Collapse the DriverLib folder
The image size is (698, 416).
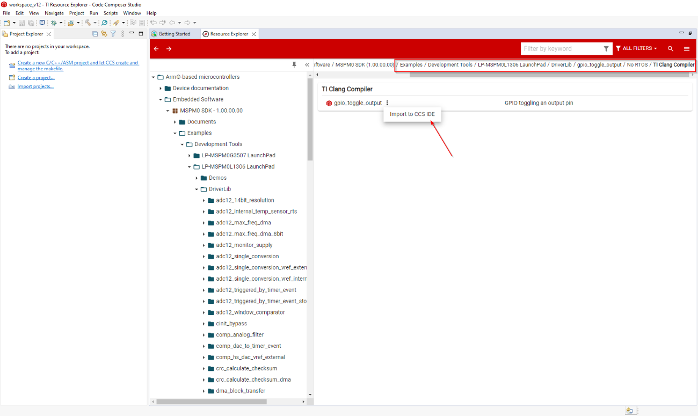[x=197, y=189]
